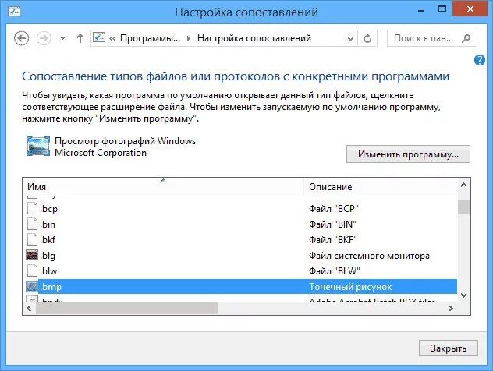Minimize the Настройка сопоставлений window

click(x=421, y=10)
